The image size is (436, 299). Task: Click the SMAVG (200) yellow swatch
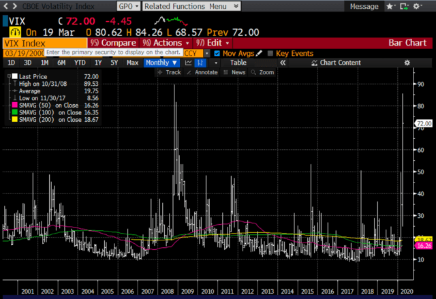[x=15, y=119]
